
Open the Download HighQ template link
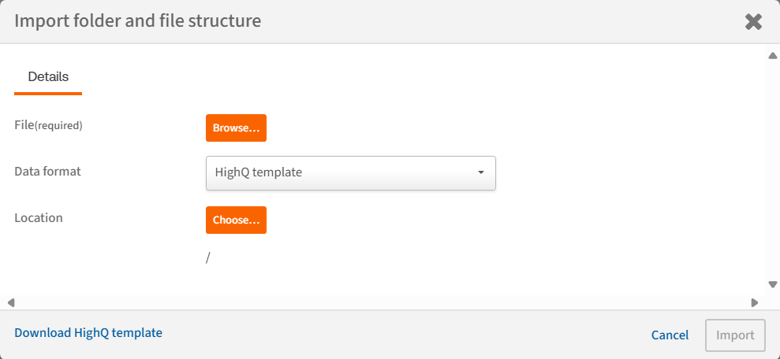(88, 333)
